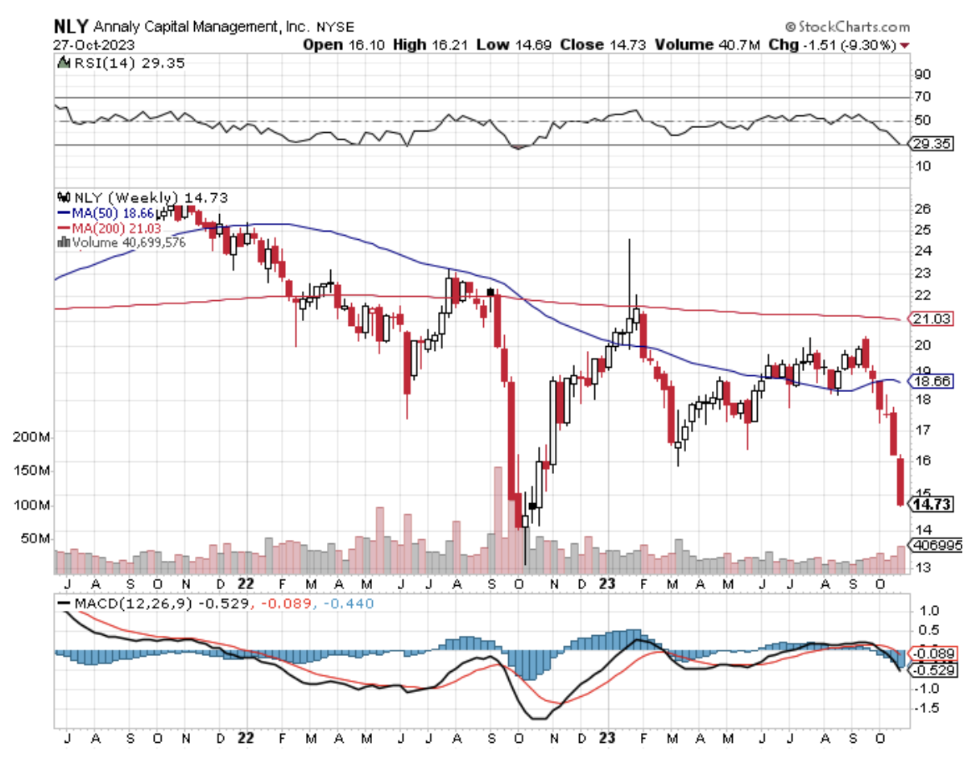Click the 21.03 MA(200) axis label
976x771 pixels.
(930, 319)
